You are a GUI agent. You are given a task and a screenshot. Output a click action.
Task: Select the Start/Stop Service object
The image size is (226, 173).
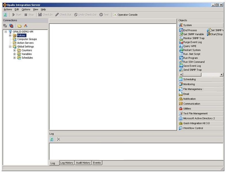[215, 34]
